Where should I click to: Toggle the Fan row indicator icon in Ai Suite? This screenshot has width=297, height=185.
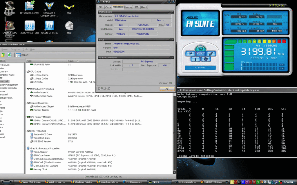pyautogui.click(x=287, y=30)
